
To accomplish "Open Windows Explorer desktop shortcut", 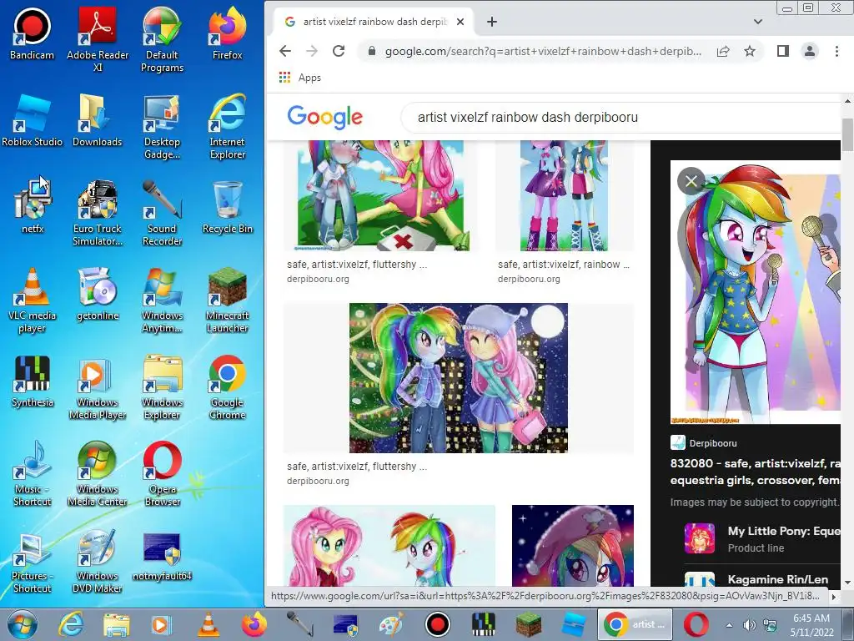I will (x=162, y=387).
